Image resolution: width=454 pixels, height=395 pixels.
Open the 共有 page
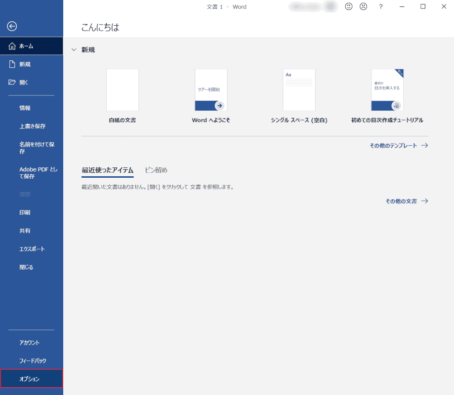(32, 231)
